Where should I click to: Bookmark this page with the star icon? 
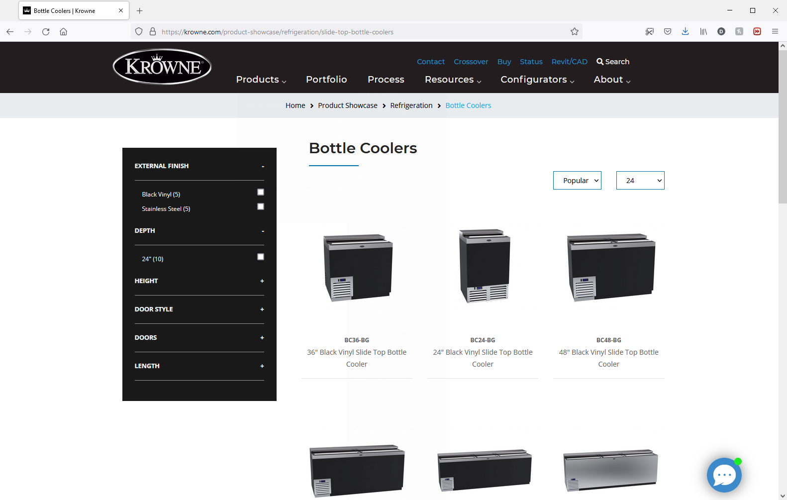coord(575,32)
